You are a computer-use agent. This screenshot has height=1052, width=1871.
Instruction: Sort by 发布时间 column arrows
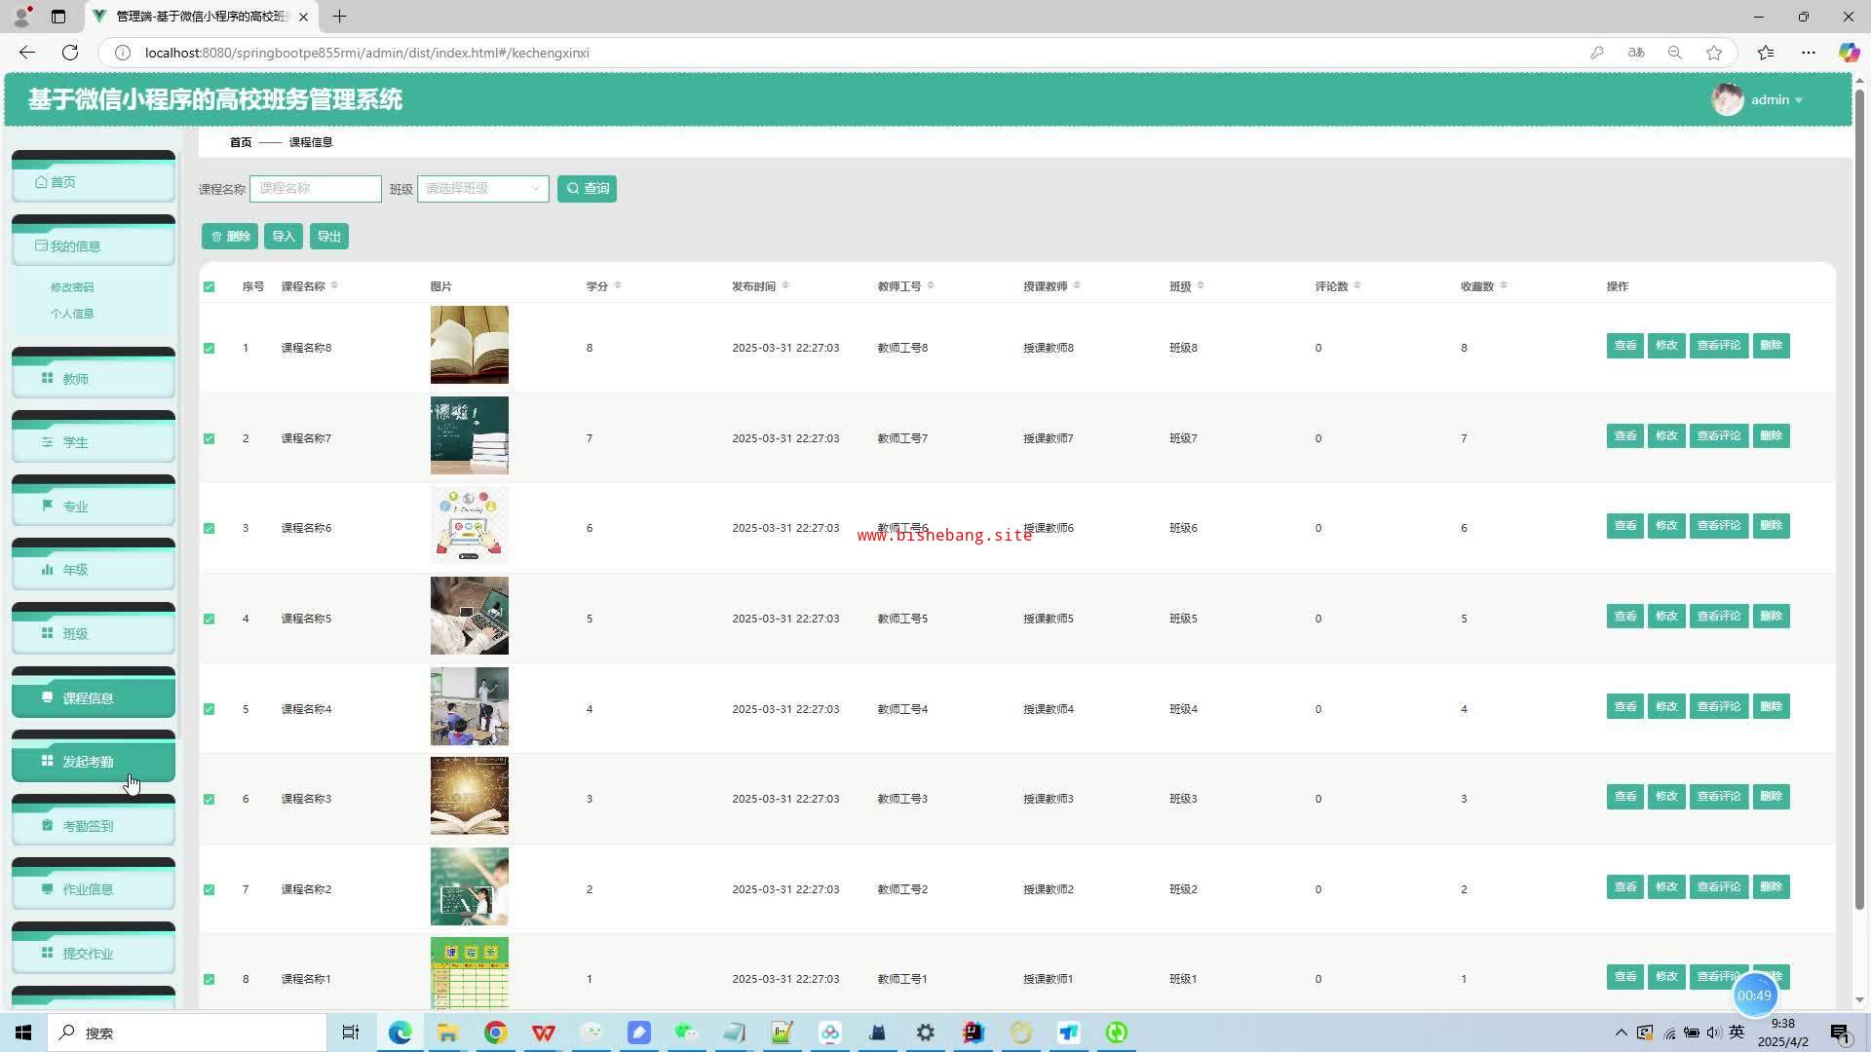785,285
